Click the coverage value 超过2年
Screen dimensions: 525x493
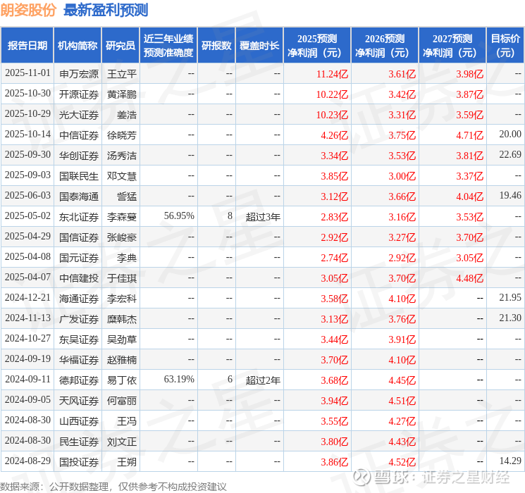263,380
